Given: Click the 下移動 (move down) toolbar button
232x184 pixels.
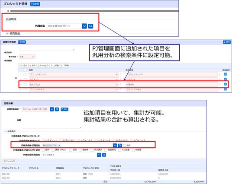Looking at the screenshot, I should click(65, 65).
